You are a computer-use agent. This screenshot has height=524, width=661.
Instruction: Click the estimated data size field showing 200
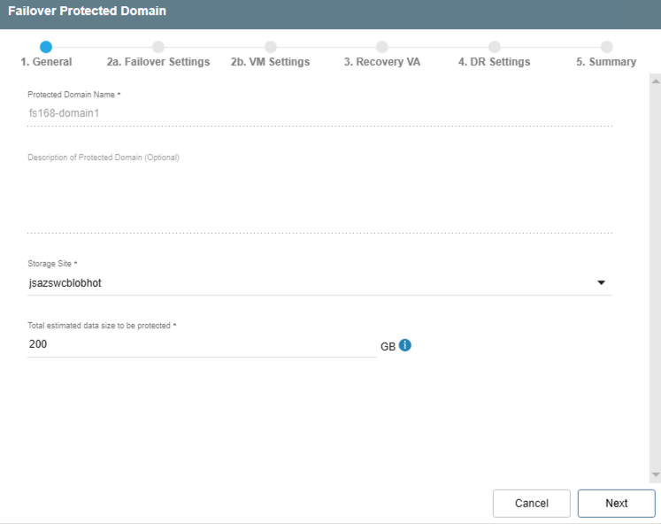tap(202, 344)
